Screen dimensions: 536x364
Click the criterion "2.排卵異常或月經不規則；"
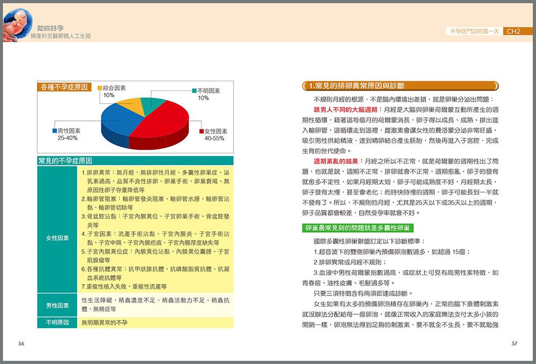(349, 262)
